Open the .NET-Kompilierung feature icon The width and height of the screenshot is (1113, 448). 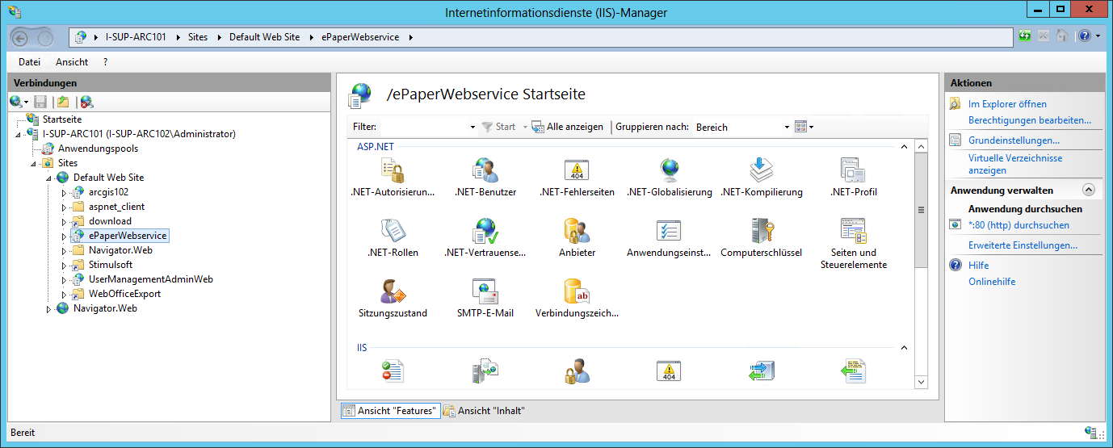pos(762,171)
